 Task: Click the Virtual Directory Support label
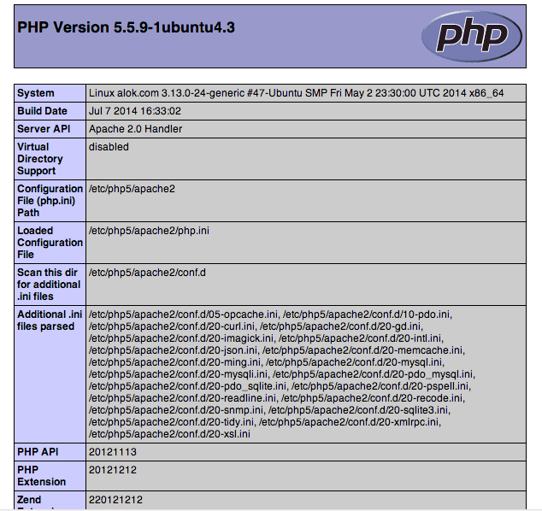click(x=40, y=159)
